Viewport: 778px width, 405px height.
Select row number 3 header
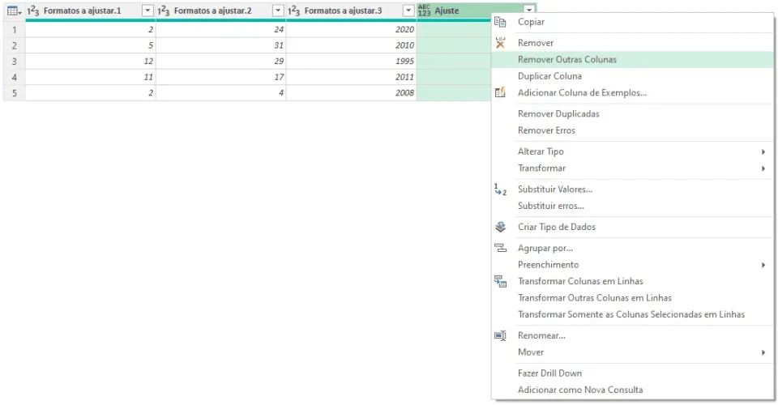pos(15,62)
